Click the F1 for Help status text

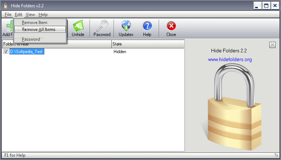pyautogui.click(x=15, y=155)
